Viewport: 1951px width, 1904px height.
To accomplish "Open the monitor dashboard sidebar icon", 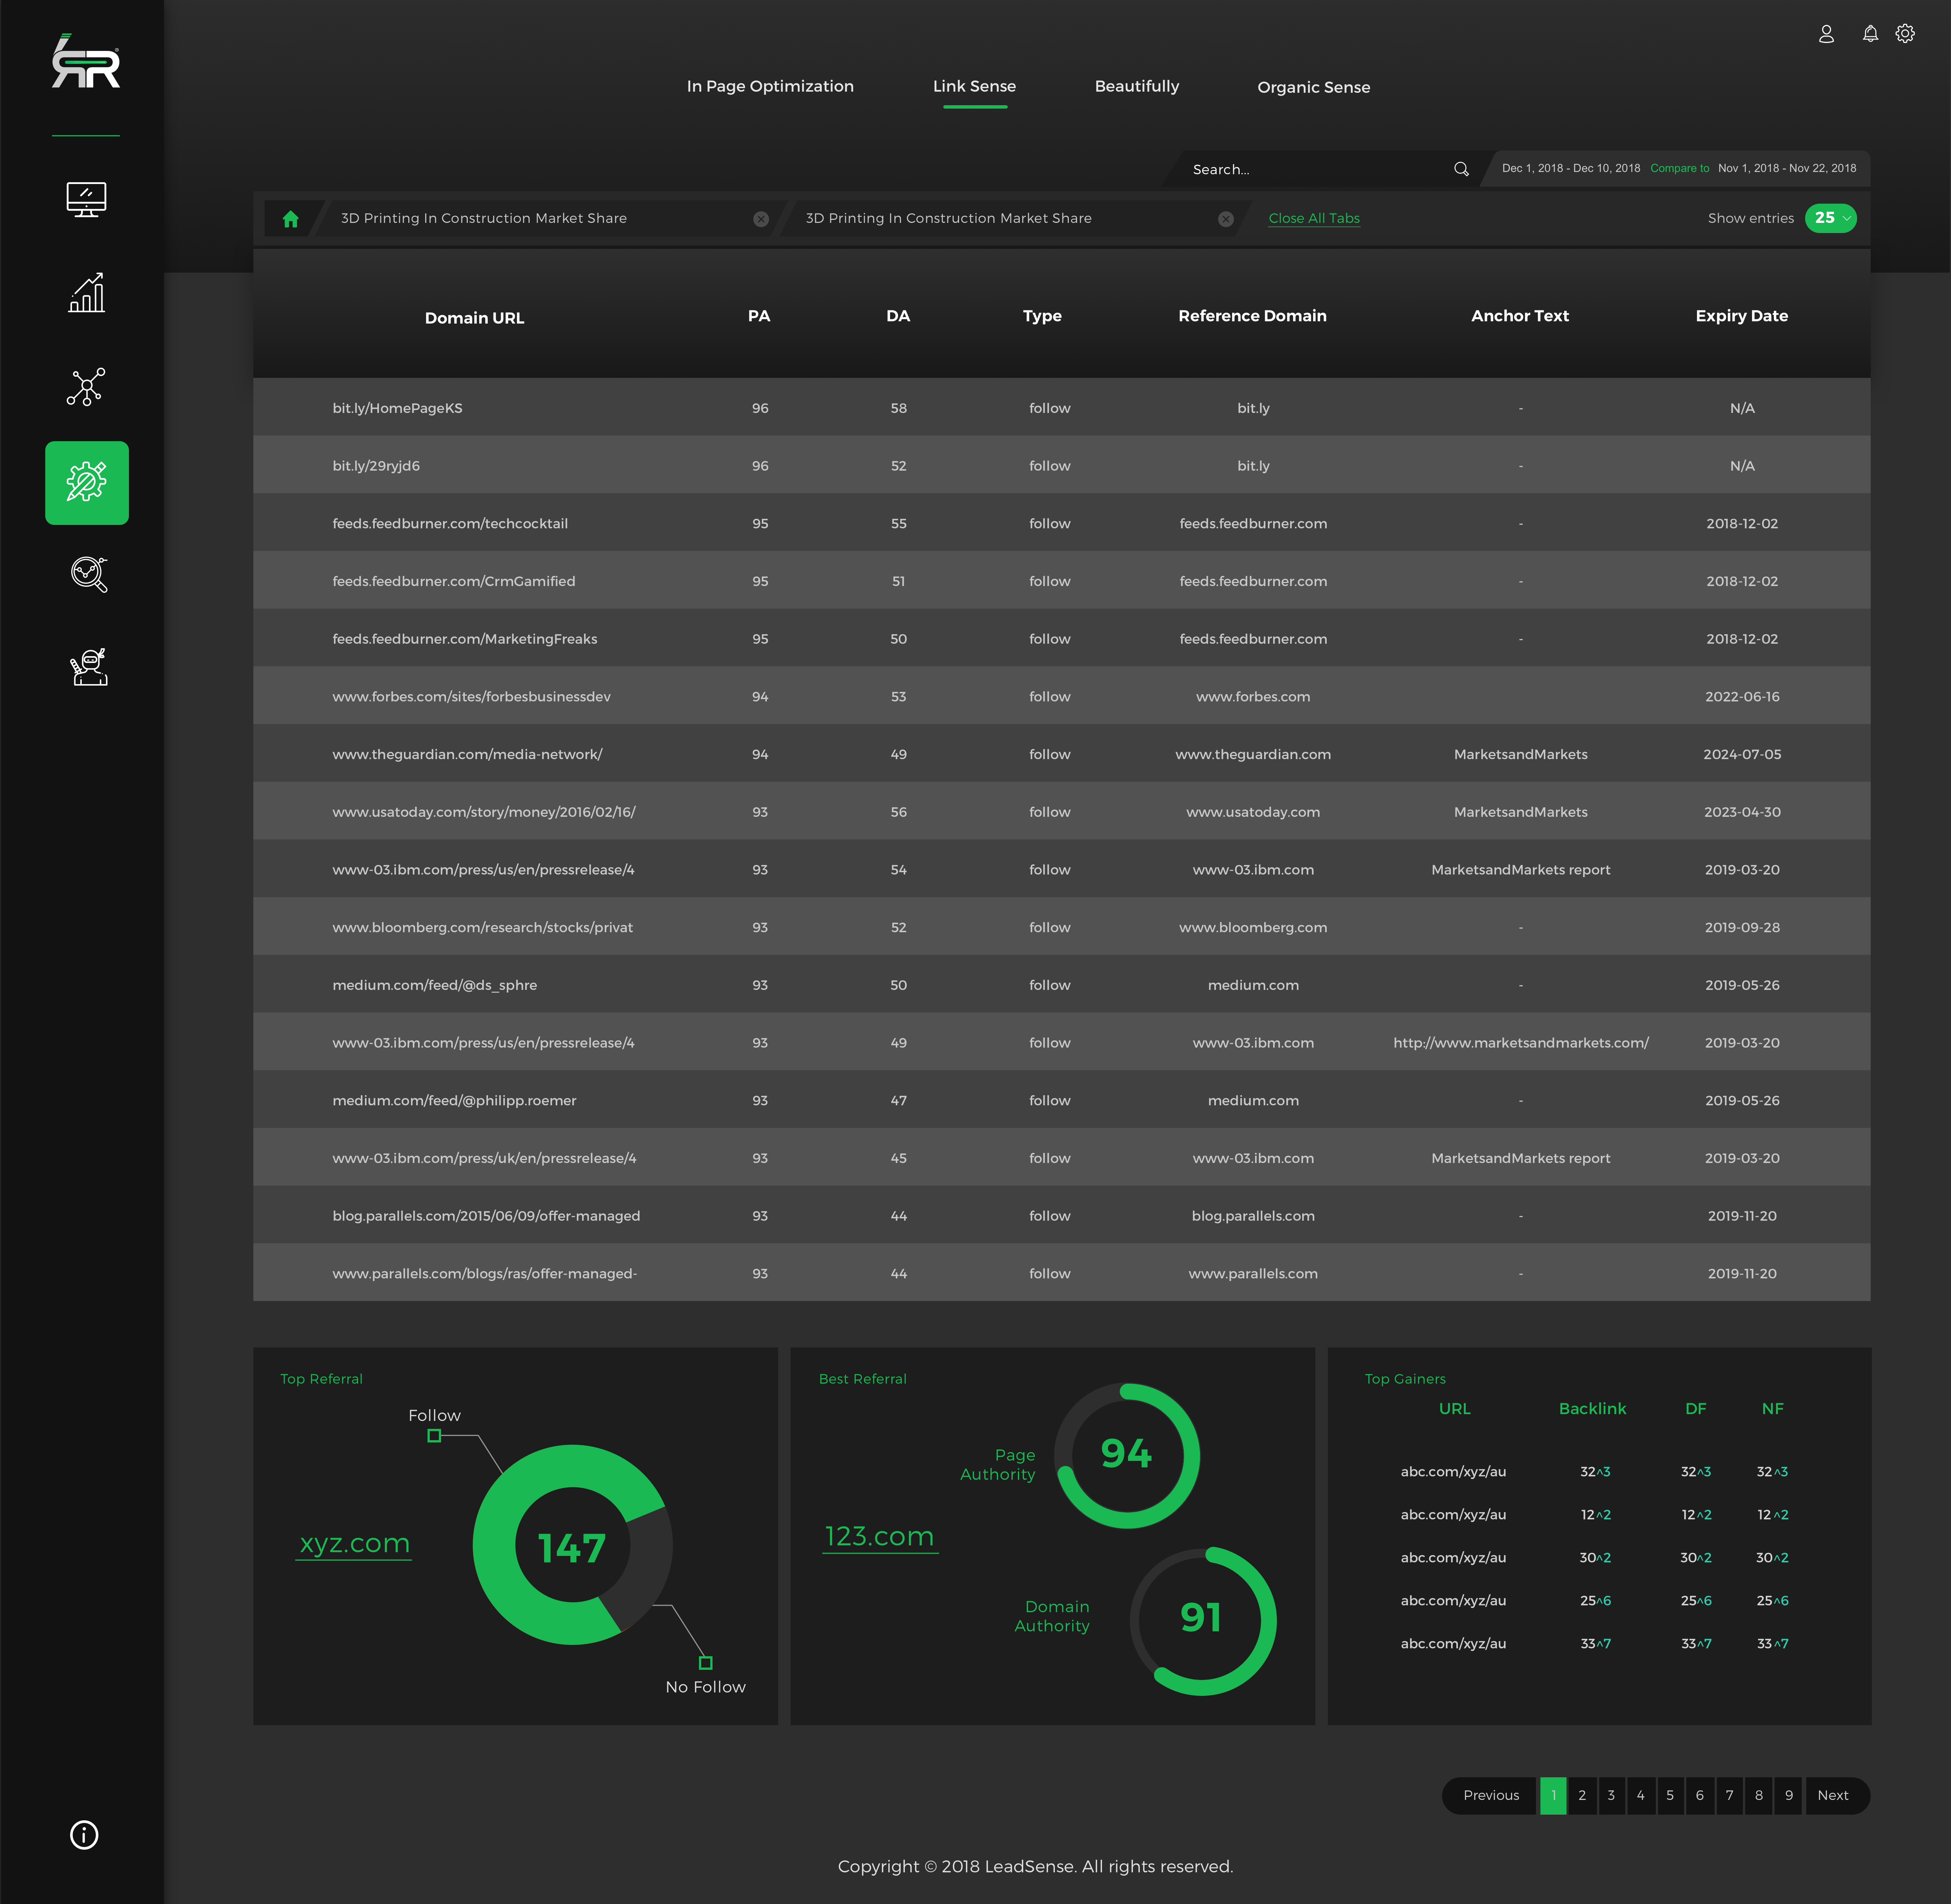I will [86, 199].
